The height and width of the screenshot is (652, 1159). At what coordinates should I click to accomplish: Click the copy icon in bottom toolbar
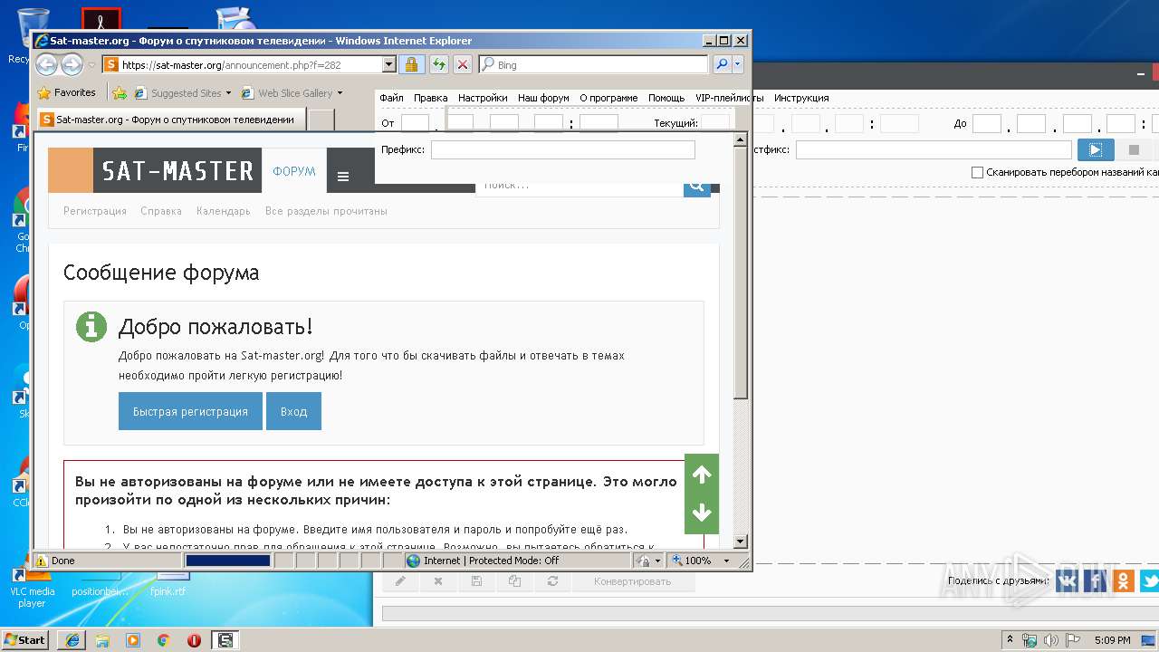click(514, 581)
